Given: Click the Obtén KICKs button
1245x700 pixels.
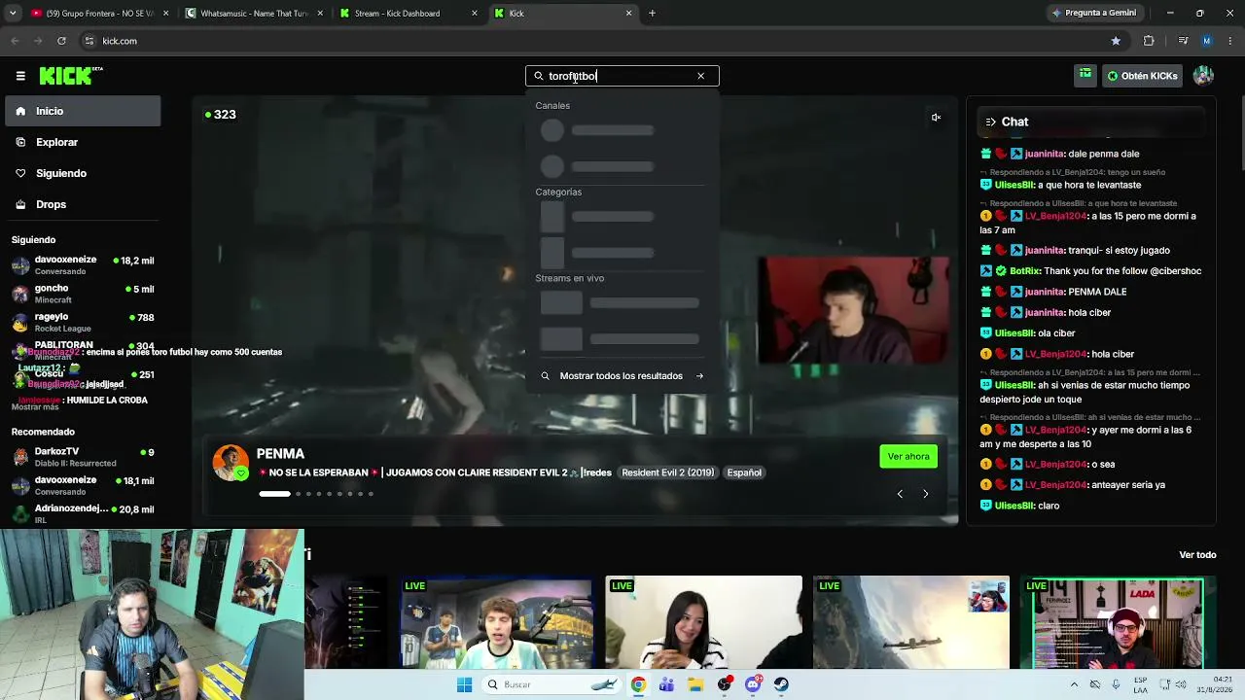Looking at the screenshot, I should pos(1142,76).
